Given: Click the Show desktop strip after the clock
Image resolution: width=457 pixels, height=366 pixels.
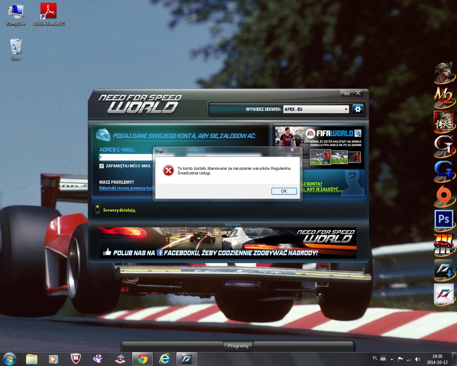Looking at the screenshot, I should click(454, 359).
